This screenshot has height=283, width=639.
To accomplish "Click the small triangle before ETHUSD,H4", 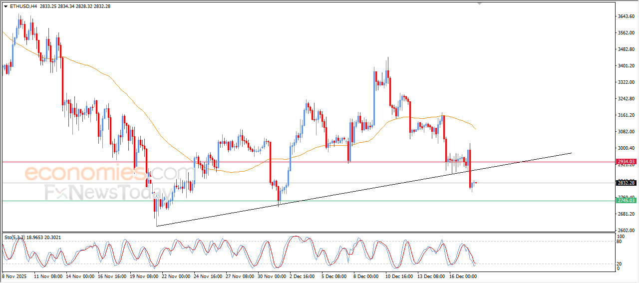I will point(5,6).
